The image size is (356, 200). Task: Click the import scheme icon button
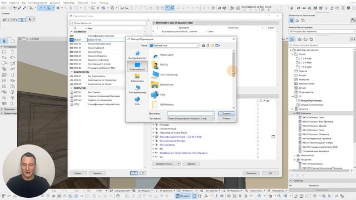click(133, 173)
